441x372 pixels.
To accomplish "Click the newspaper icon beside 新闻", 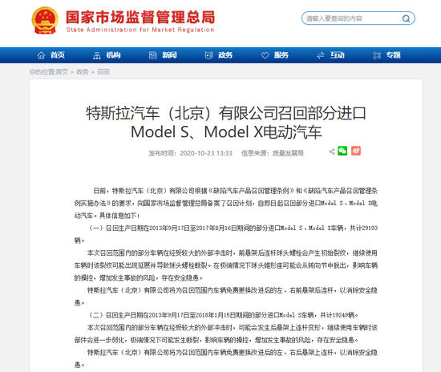I will point(152,55).
